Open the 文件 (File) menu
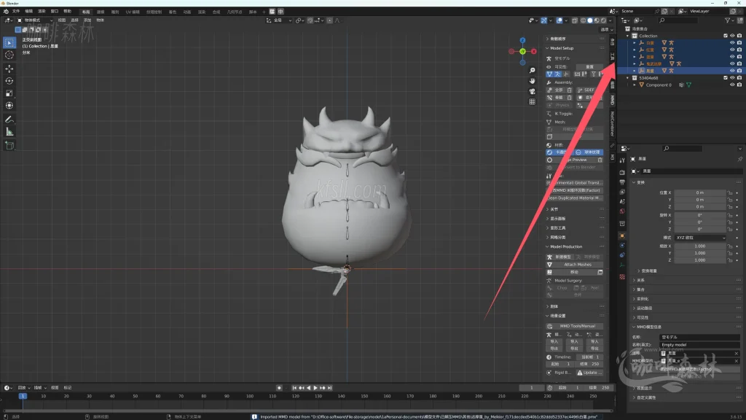The height and width of the screenshot is (420, 746). pyautogui.click(x=16, y=12)
